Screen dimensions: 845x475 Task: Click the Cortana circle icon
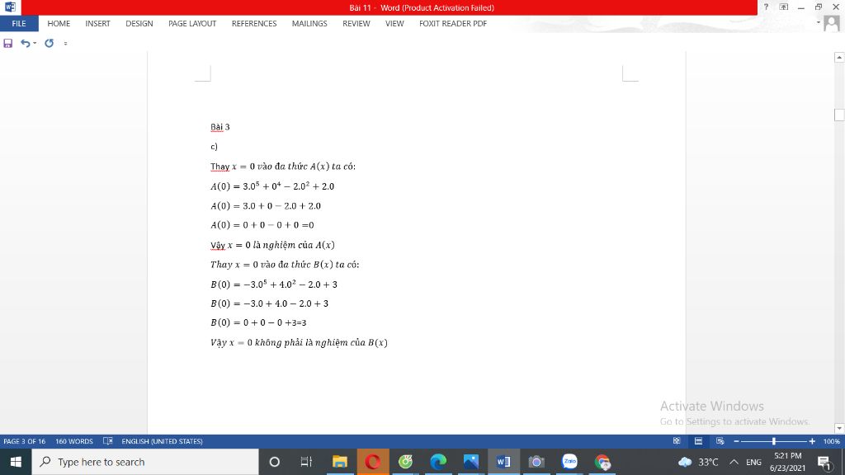[x=274, y=462]
